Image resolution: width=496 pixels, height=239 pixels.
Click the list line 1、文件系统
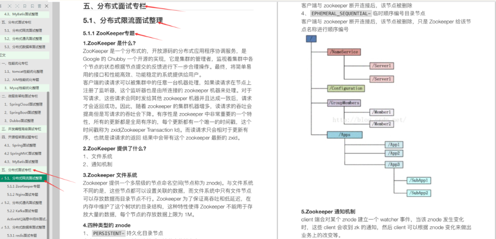click(x=97, y=157)
